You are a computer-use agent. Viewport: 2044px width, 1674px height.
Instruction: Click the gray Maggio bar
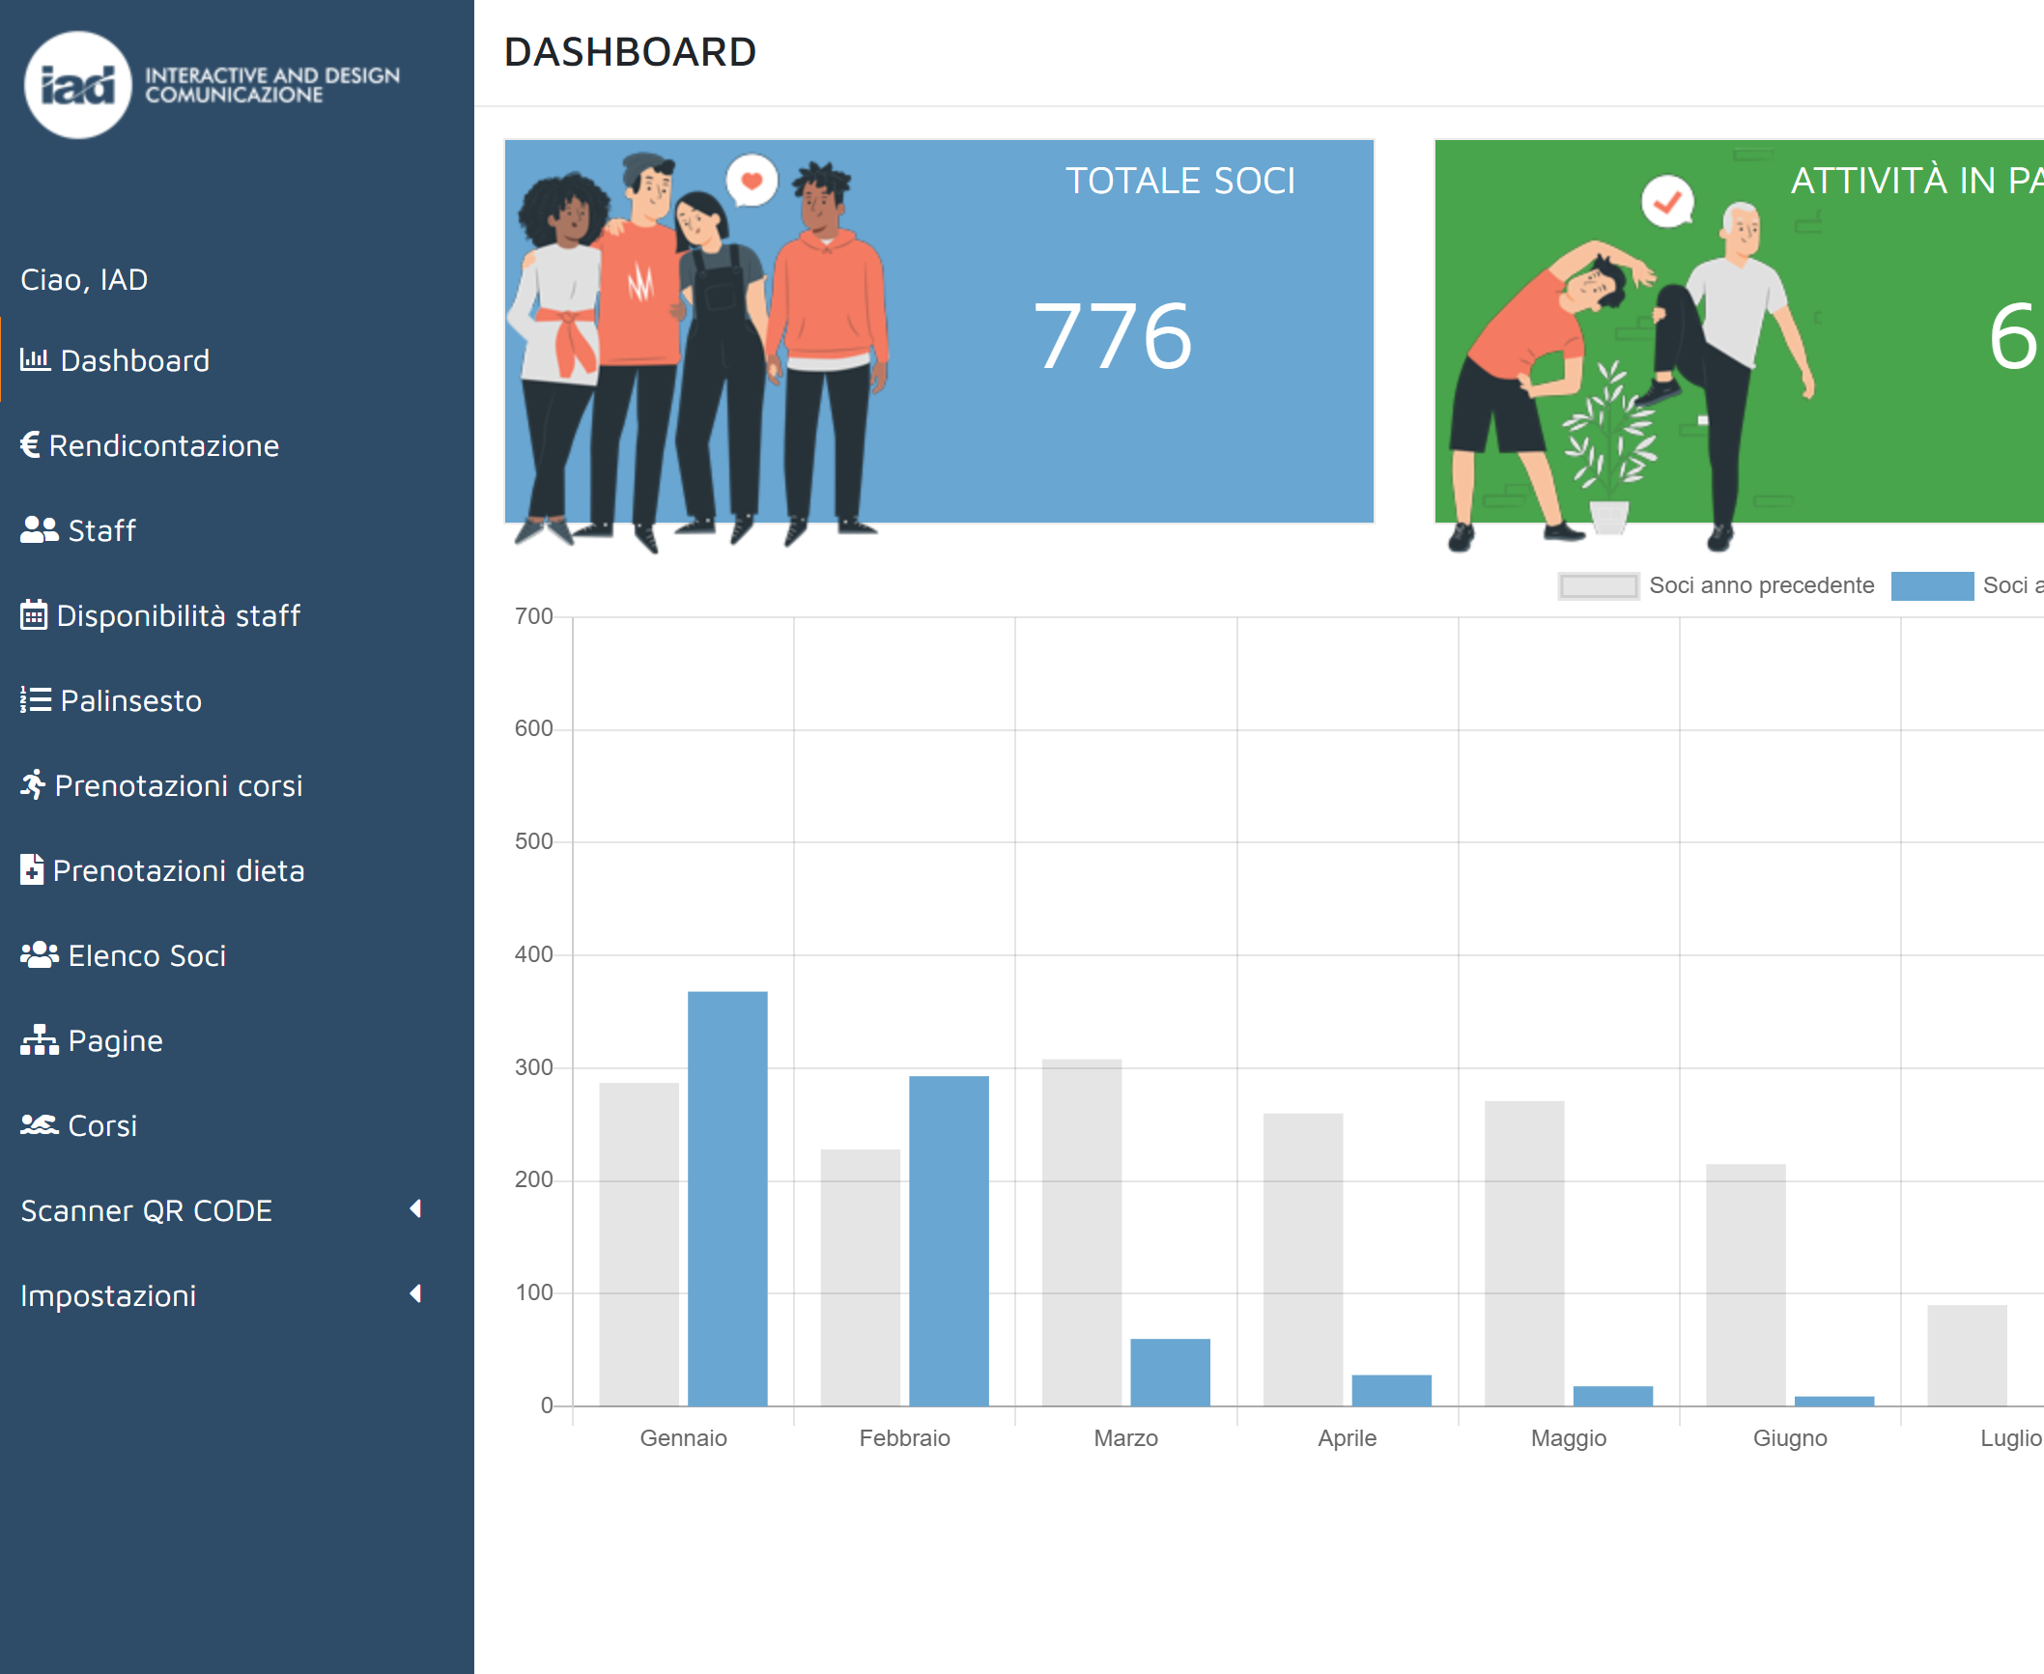(x=1524, y=1253)
